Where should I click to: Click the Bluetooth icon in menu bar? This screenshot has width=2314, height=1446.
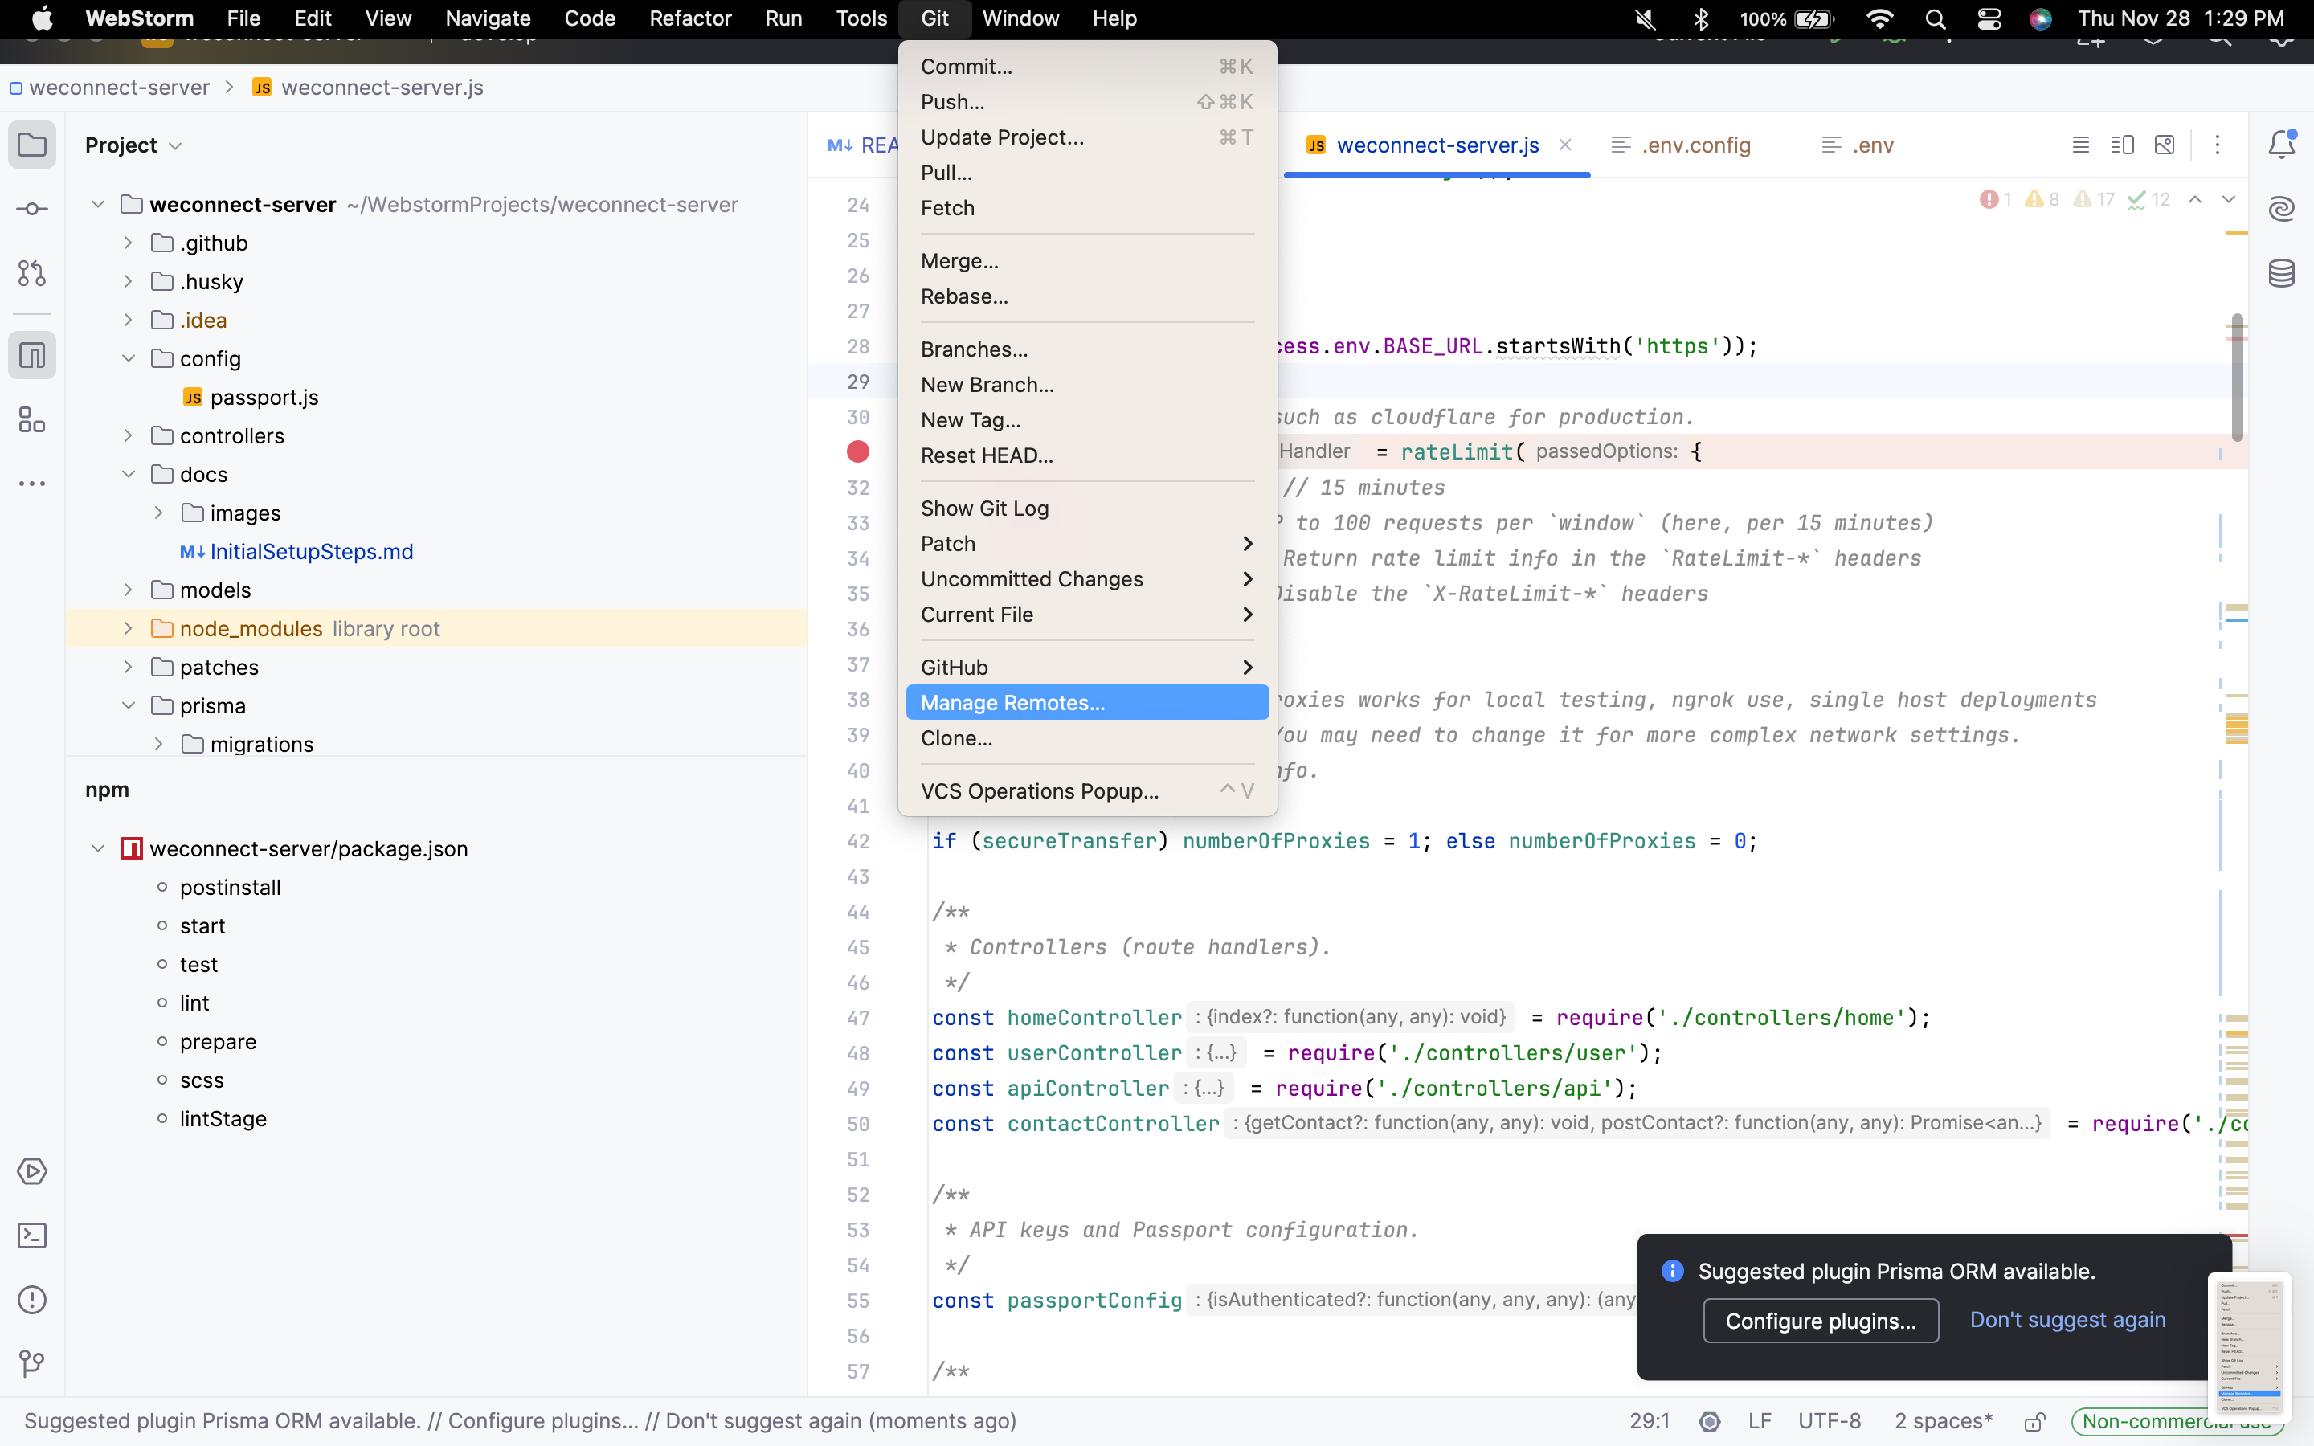pyautogui.click(x=1701, y=18)
